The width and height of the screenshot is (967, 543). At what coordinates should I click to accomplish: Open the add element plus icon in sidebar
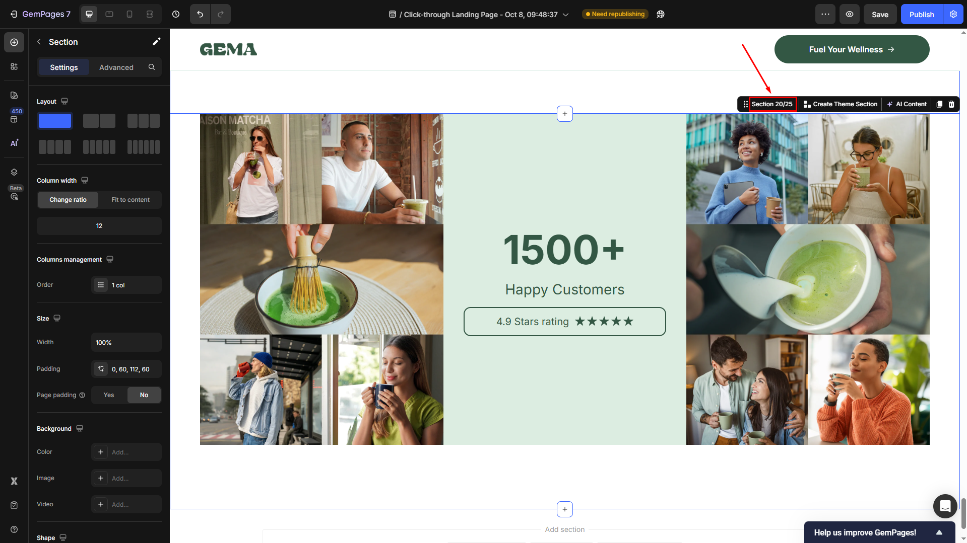[14, 42]
